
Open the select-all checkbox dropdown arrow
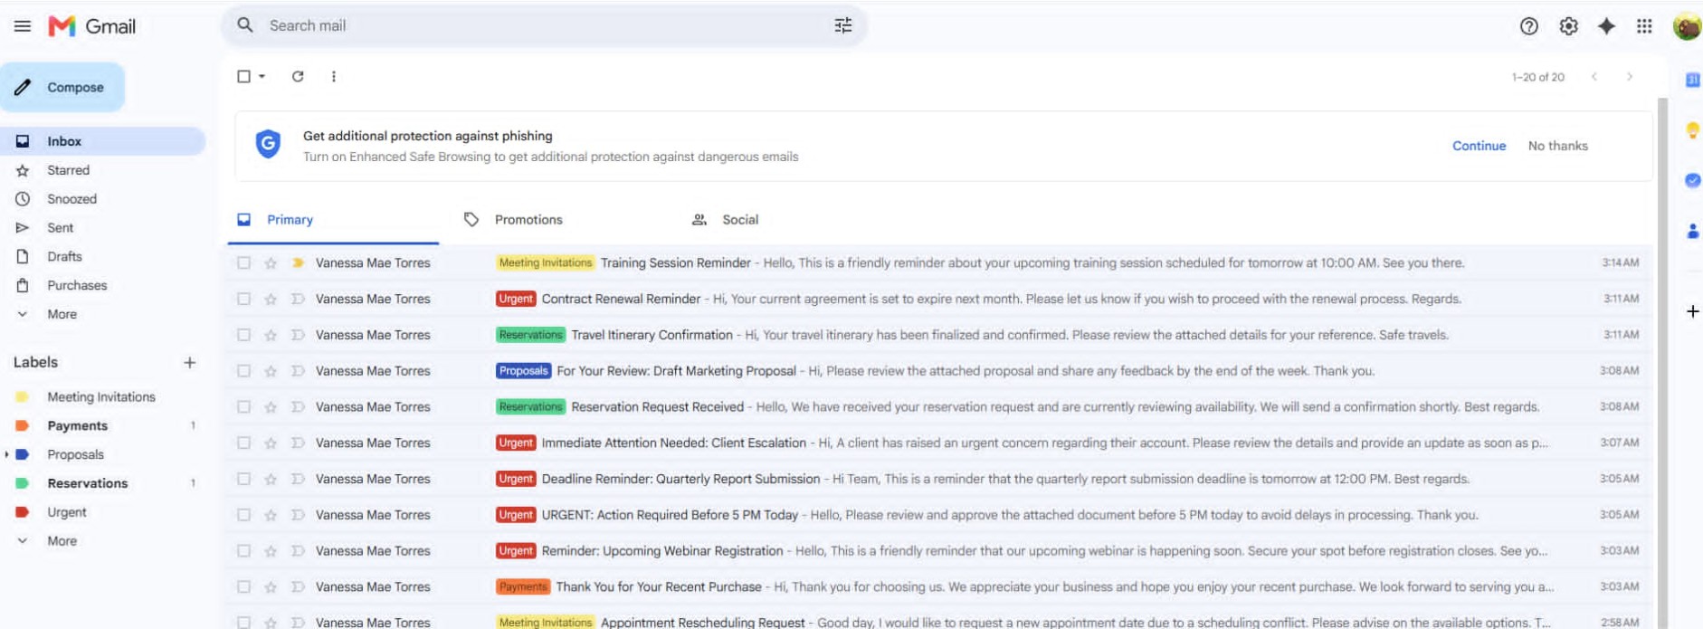pos(262,77)
